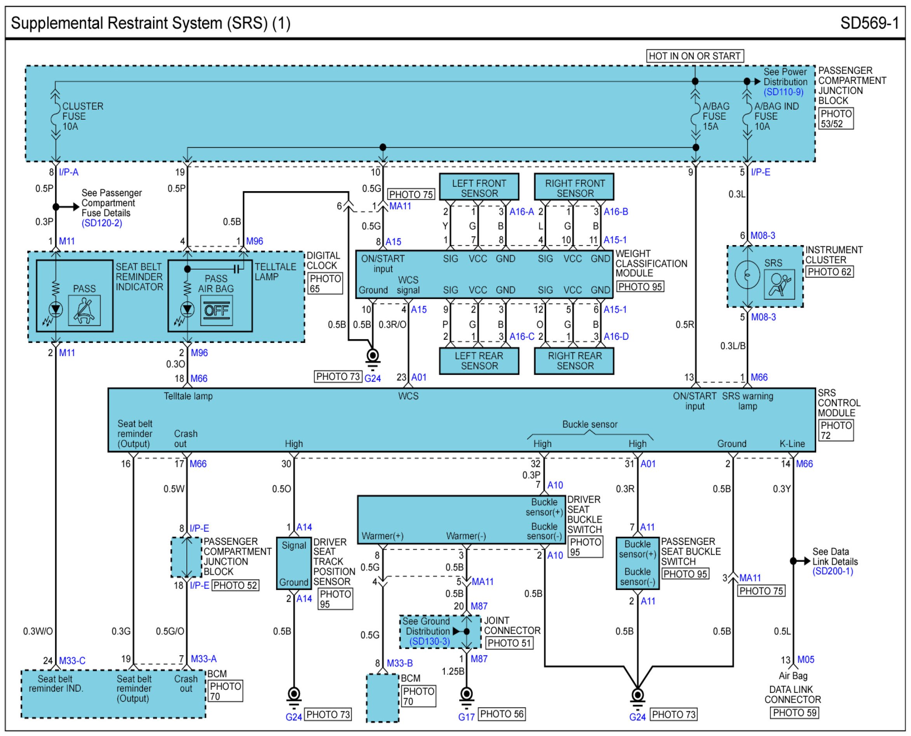Click the PHOTO 59 data link connector box
This screenshot has width=911, height=736.
pyautogui.click(x=794, y=713)
